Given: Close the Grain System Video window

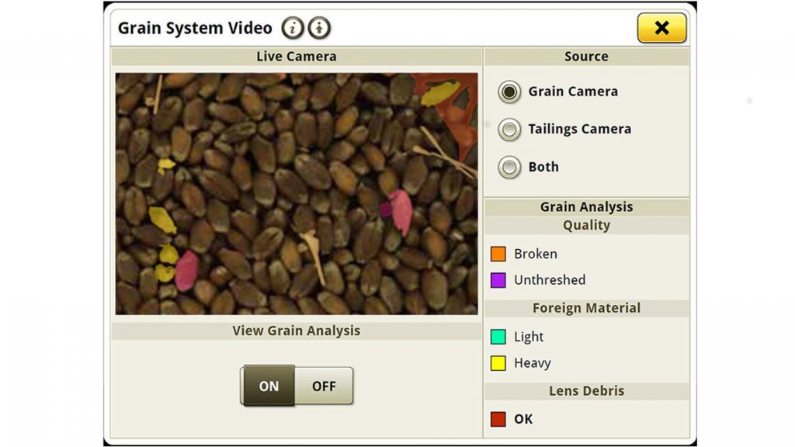Looking at the screenshot, I should point(661,28).
